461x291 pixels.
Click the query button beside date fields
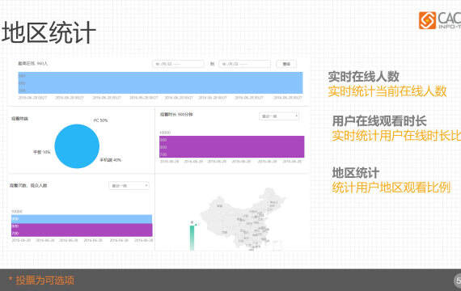tap(286, 64)
